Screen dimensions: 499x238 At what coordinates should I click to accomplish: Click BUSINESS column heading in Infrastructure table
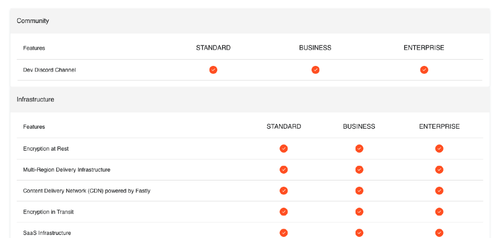359,127
